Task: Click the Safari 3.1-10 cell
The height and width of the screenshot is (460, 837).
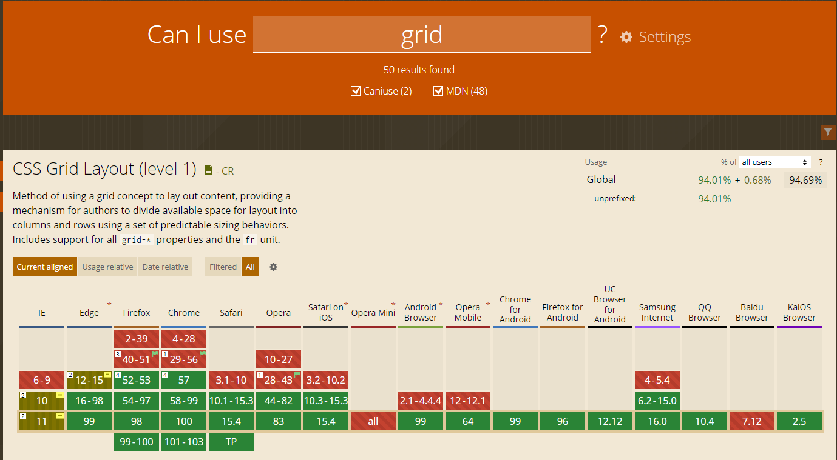Action: [x=231, y=380]
